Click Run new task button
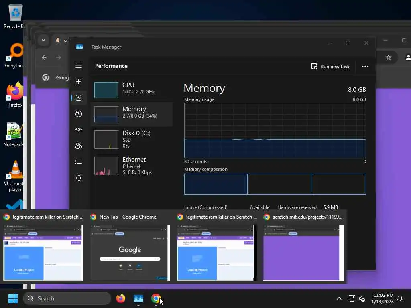Screen dimensions: 411x308 click(x=330, y=67)
